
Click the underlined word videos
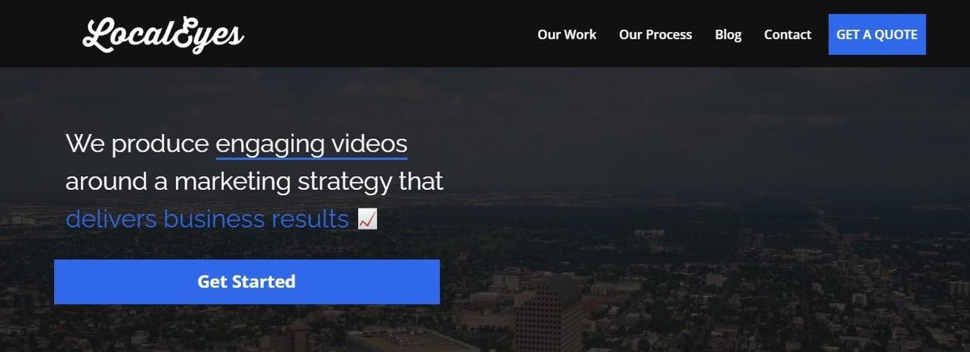pyautogui.click(x=369, y=144)
